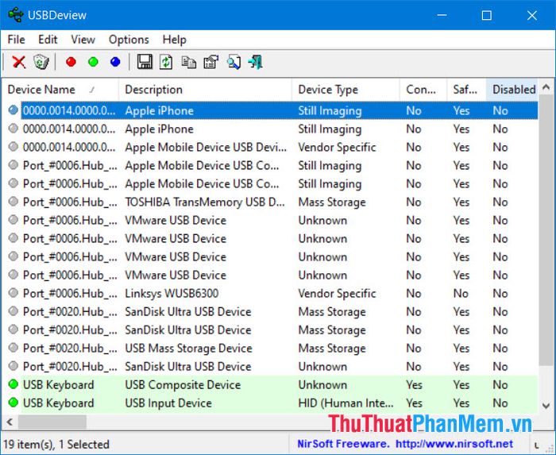Click the floppy disk save icon
556x455 pixels.
tap(145, 62)
